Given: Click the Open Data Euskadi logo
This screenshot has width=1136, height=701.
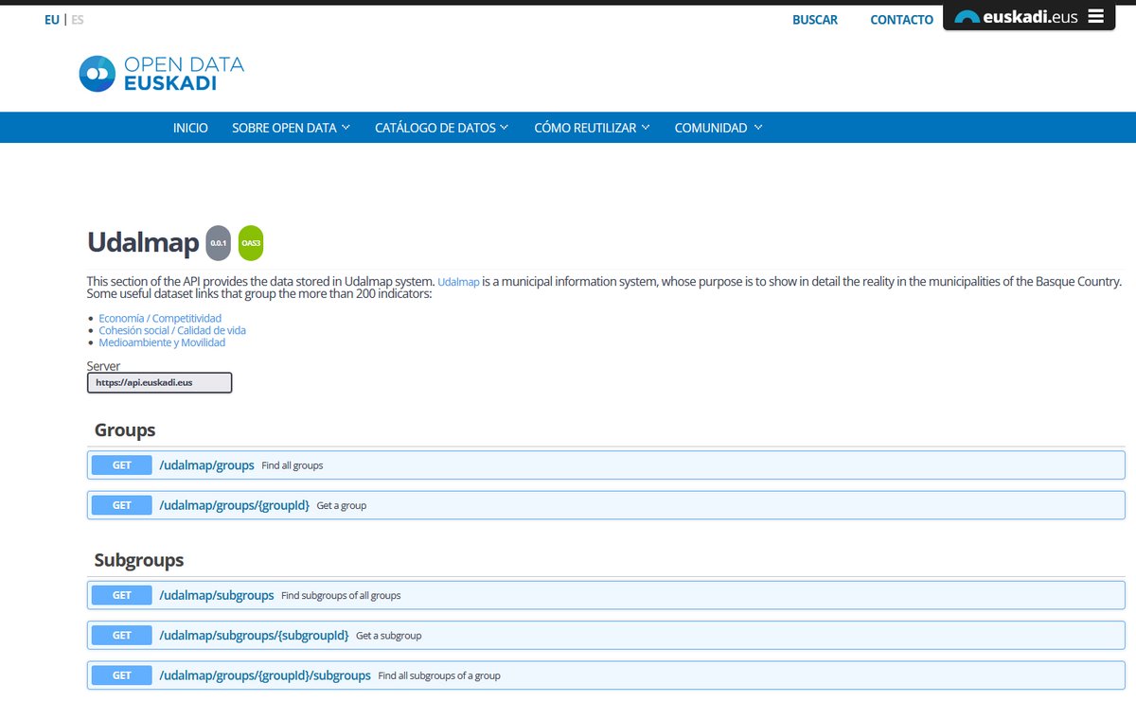Looking at the screenshot, I should tap(161, 72).
